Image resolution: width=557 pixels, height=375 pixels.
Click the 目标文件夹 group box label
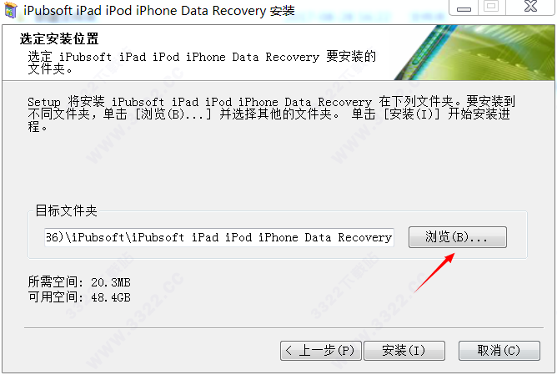(66, 210)
